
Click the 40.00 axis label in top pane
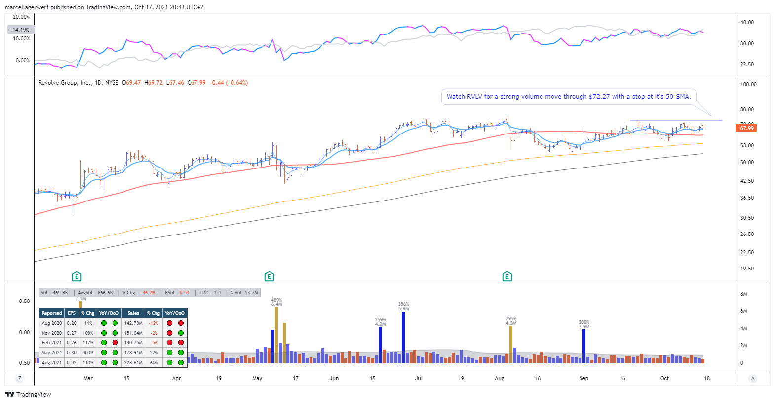[747, 22]
